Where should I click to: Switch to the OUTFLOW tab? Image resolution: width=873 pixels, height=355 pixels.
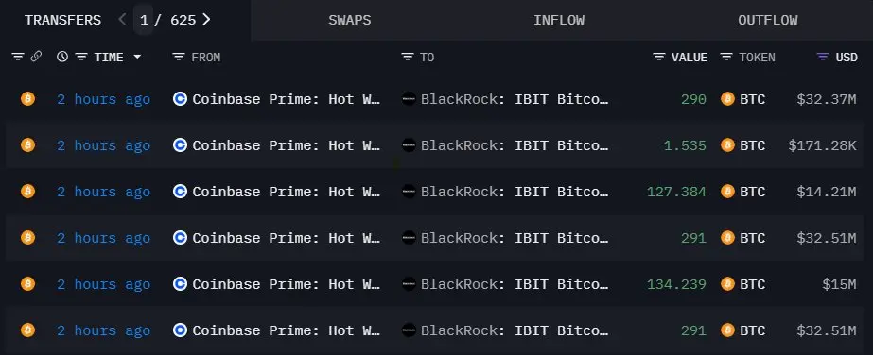pyautogui.click(x=768, y=21)
